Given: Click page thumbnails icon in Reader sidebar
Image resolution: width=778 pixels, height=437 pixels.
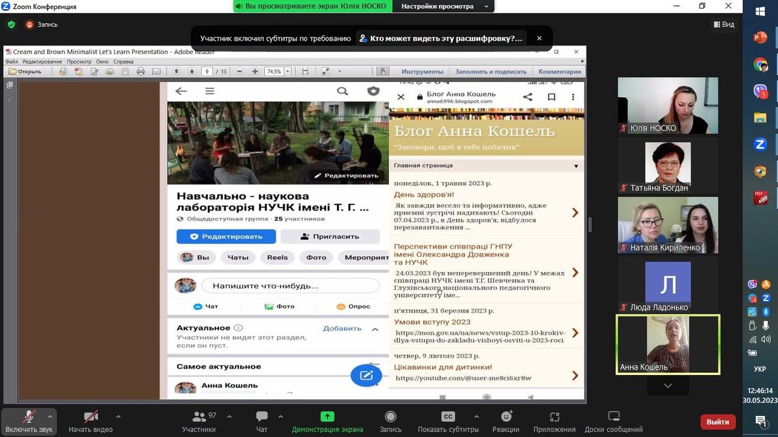Looking at the screenshot, I should click(10, 86).
